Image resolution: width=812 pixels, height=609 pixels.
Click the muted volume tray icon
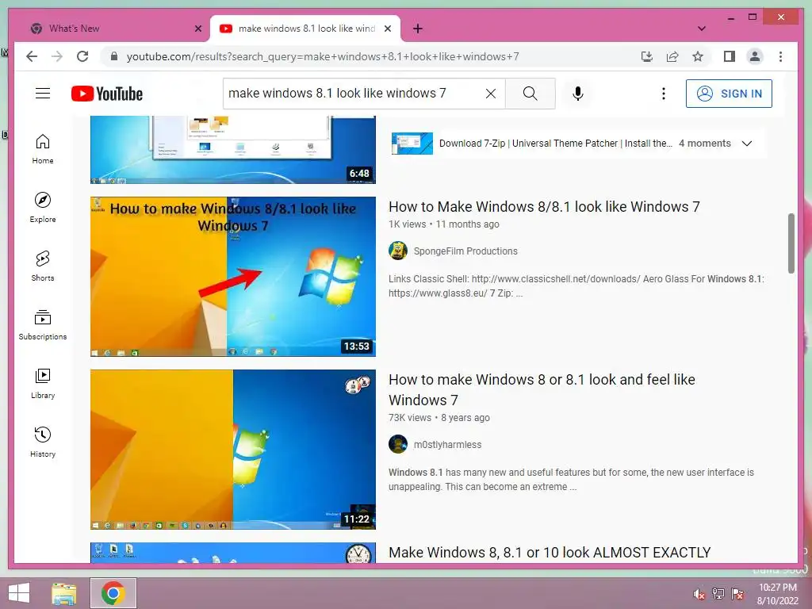pyautogui.click(x=699, y=594)
